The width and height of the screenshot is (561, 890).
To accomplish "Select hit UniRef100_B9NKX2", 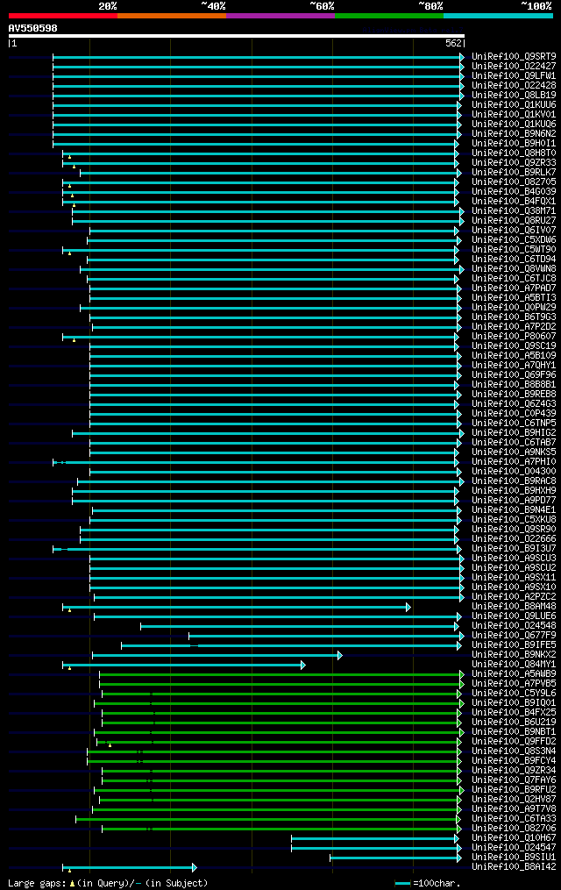I will coord(514,655).
